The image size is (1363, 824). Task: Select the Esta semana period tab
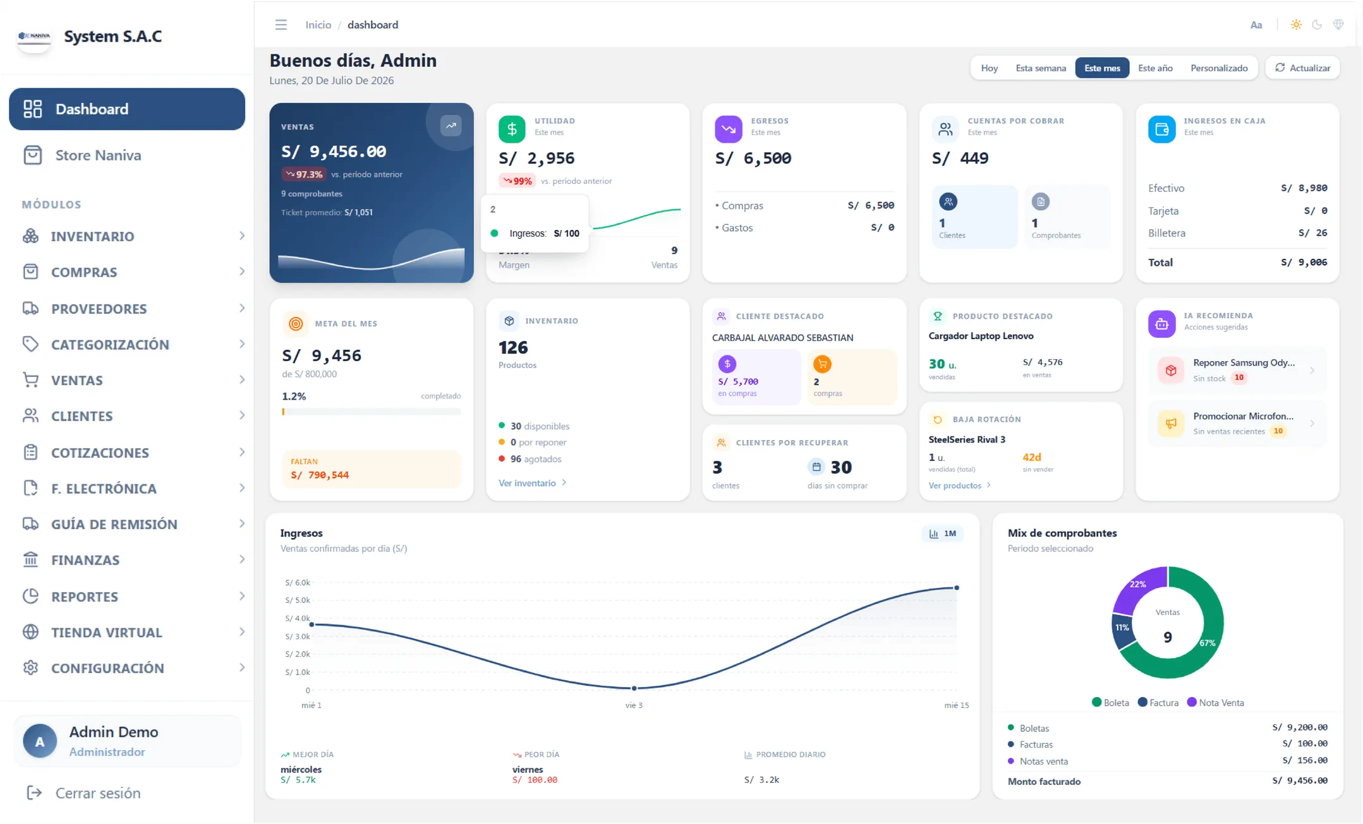1041,68
